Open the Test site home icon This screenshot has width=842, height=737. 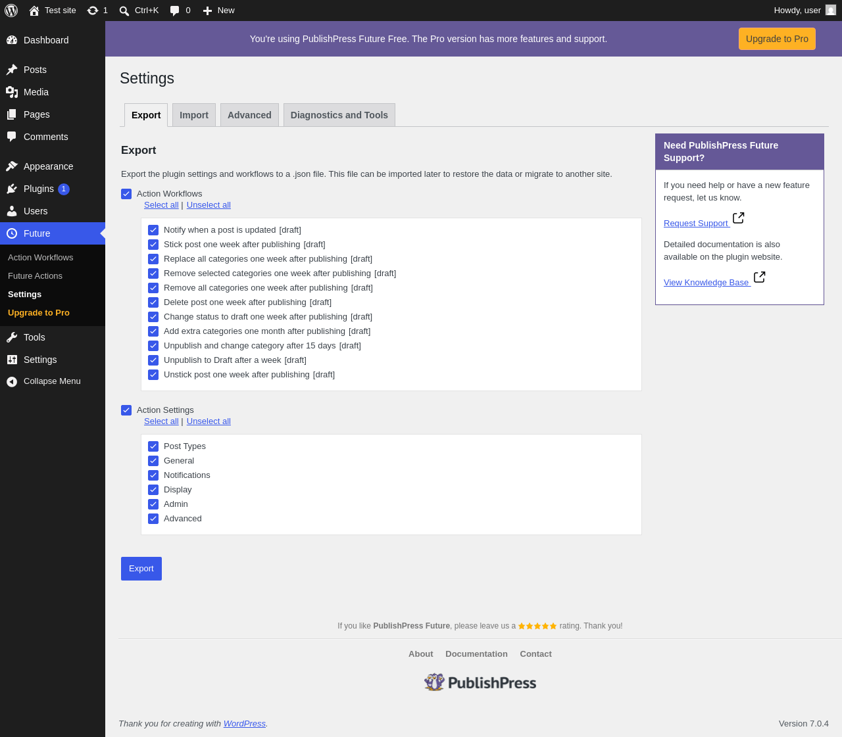34,11
